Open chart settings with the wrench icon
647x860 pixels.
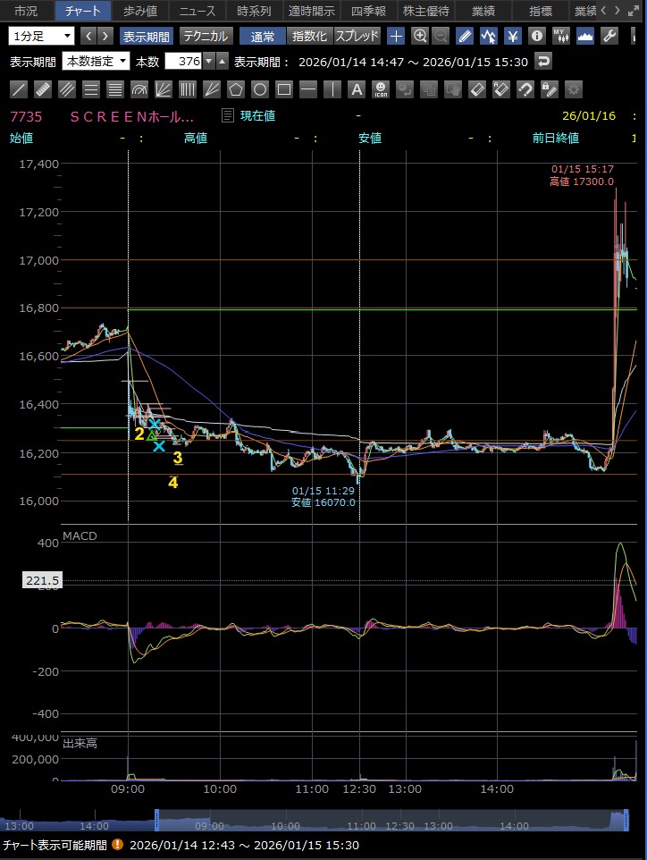coord(610,37)
